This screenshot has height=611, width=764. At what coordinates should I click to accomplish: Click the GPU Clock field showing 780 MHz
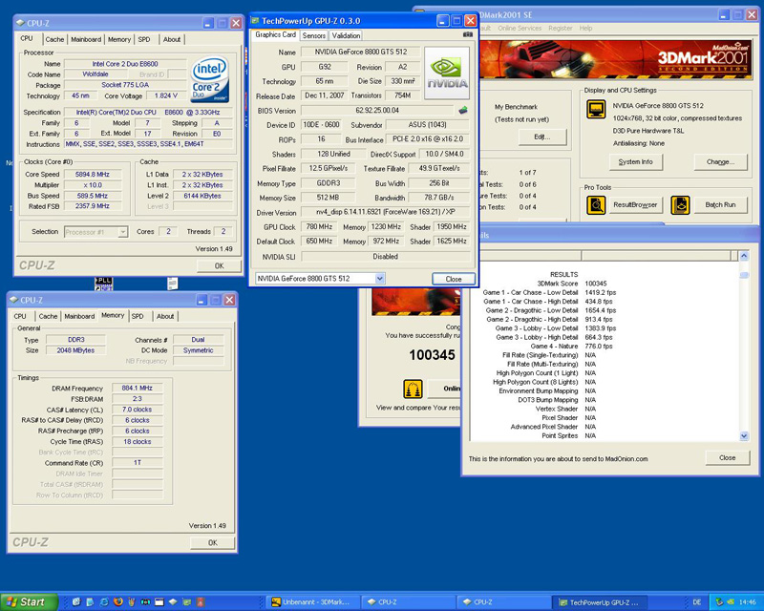click(x=319, y=226)
